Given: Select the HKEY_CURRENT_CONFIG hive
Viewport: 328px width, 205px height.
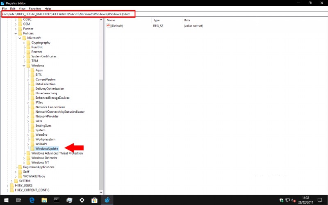Looking at the screenshot, I should click(x=32, y=190).
